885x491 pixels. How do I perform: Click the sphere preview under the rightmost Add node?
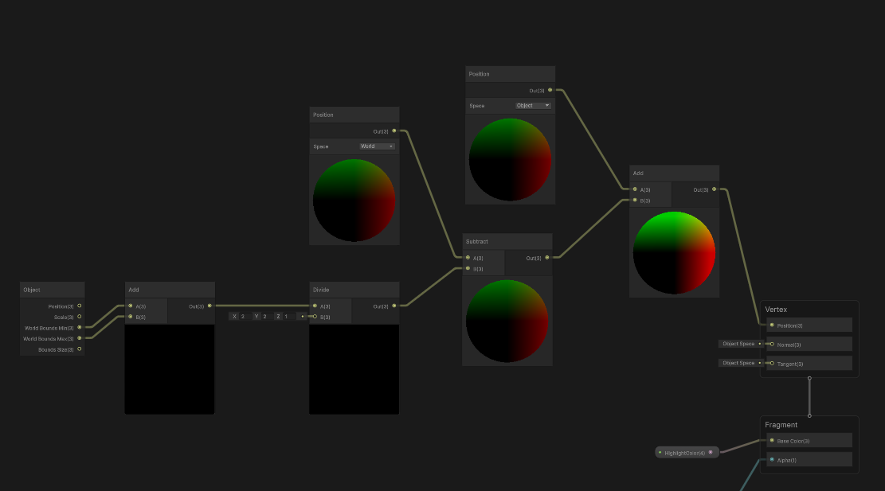click(x=674, y=251)
